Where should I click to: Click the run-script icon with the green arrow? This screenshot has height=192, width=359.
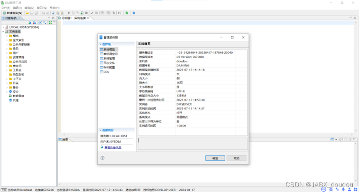click(x=82, y=13)
